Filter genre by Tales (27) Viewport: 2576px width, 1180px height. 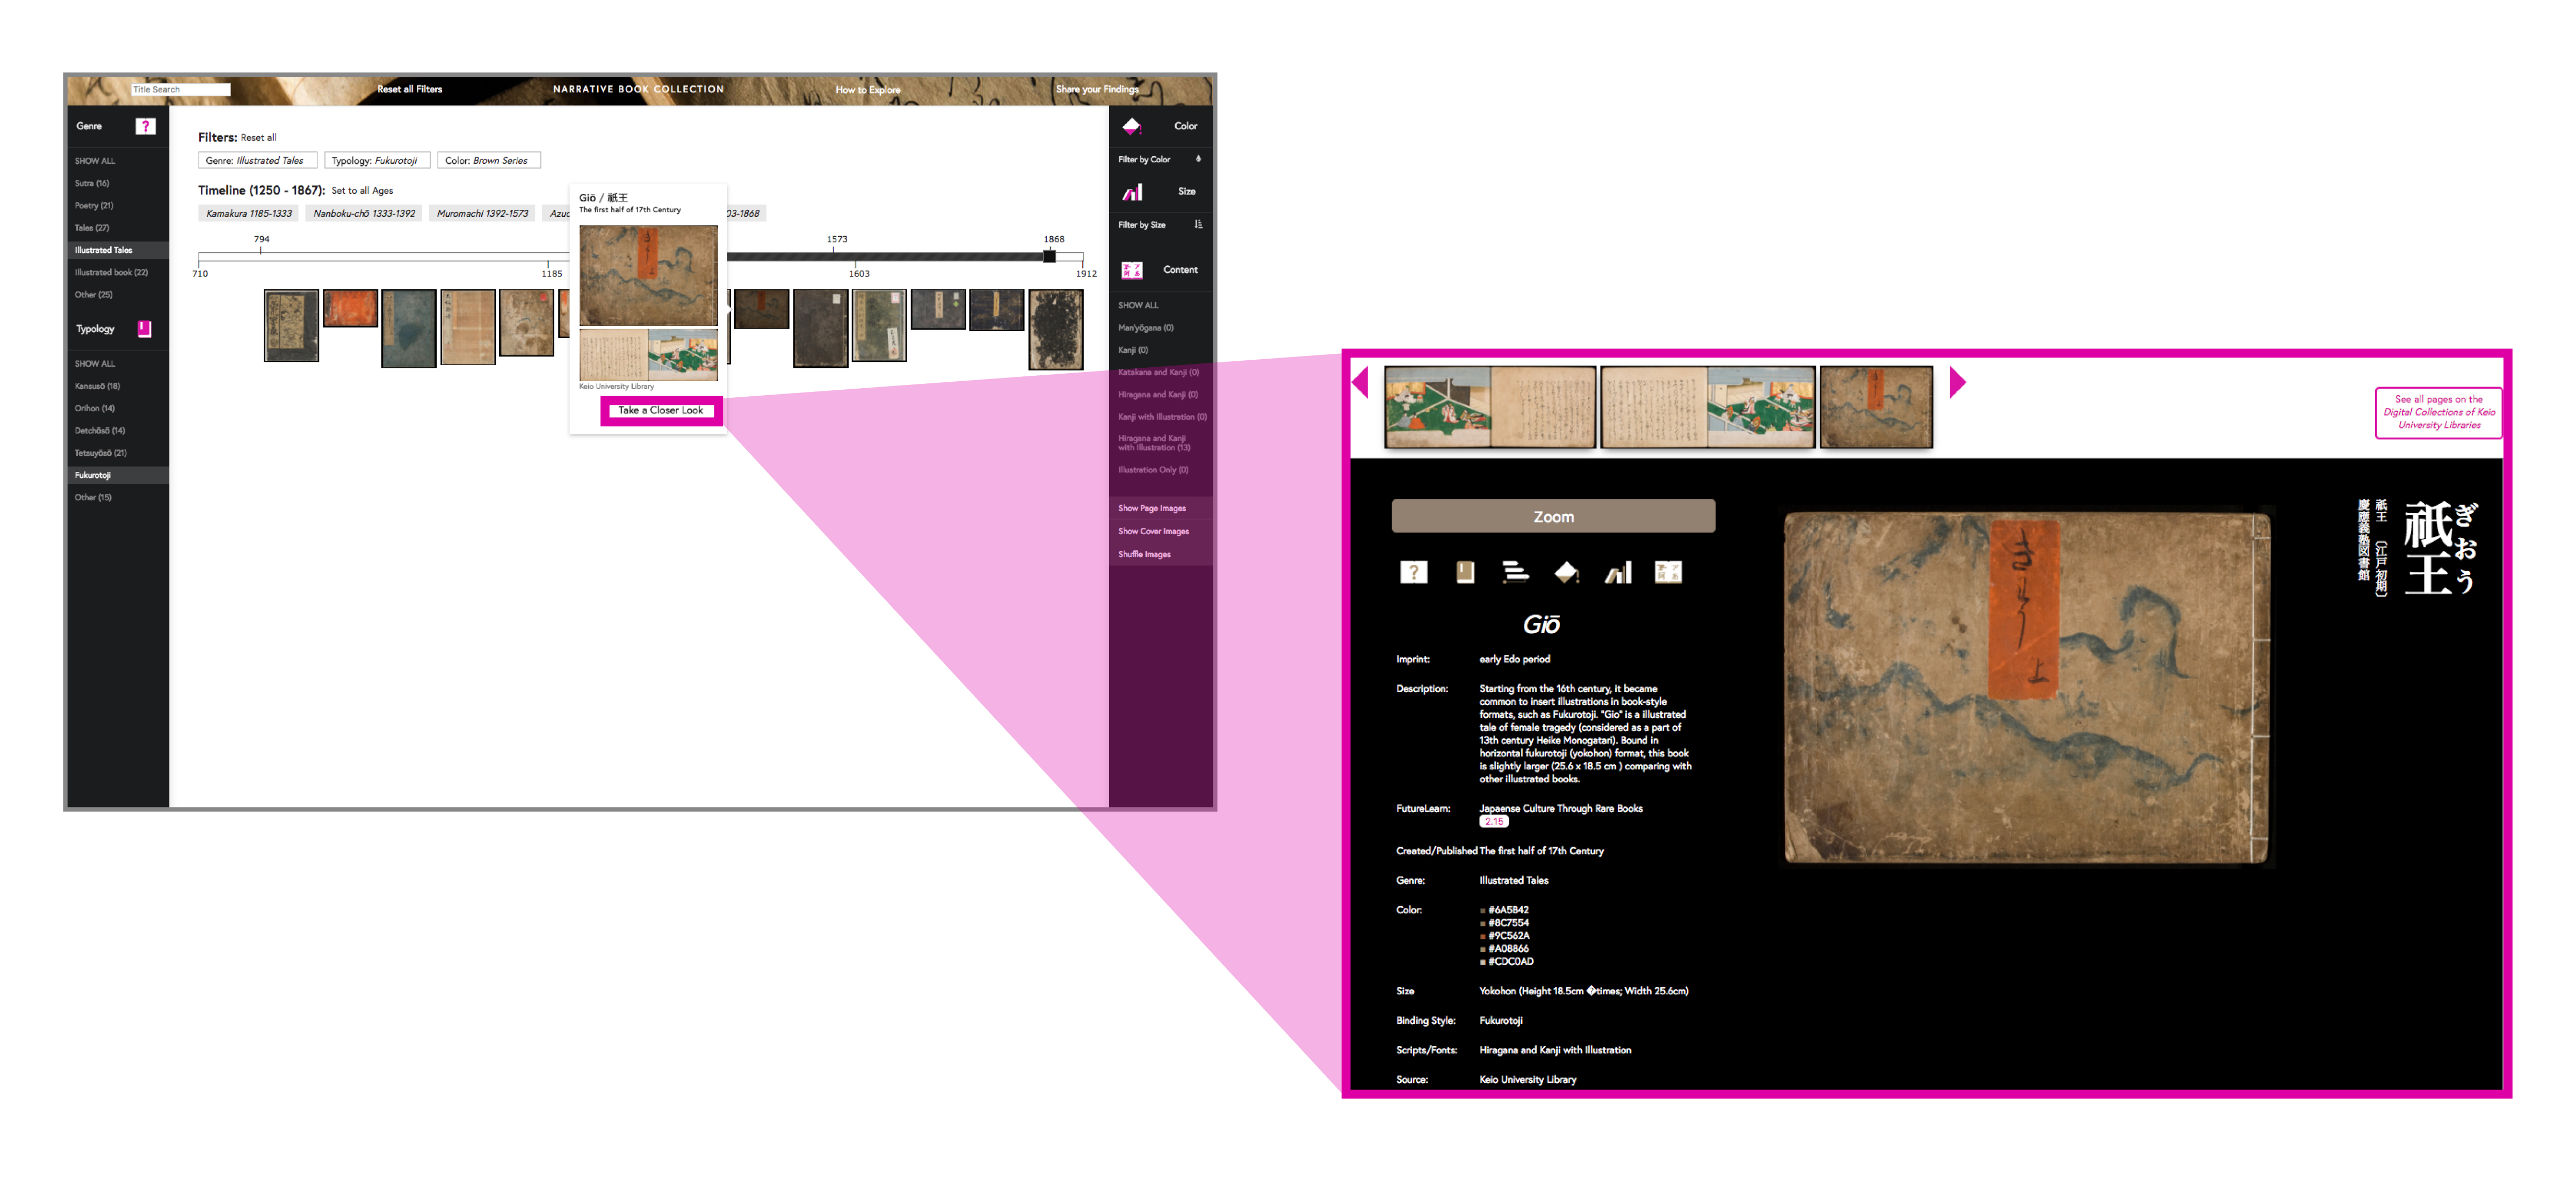click(x=92, y=228)
